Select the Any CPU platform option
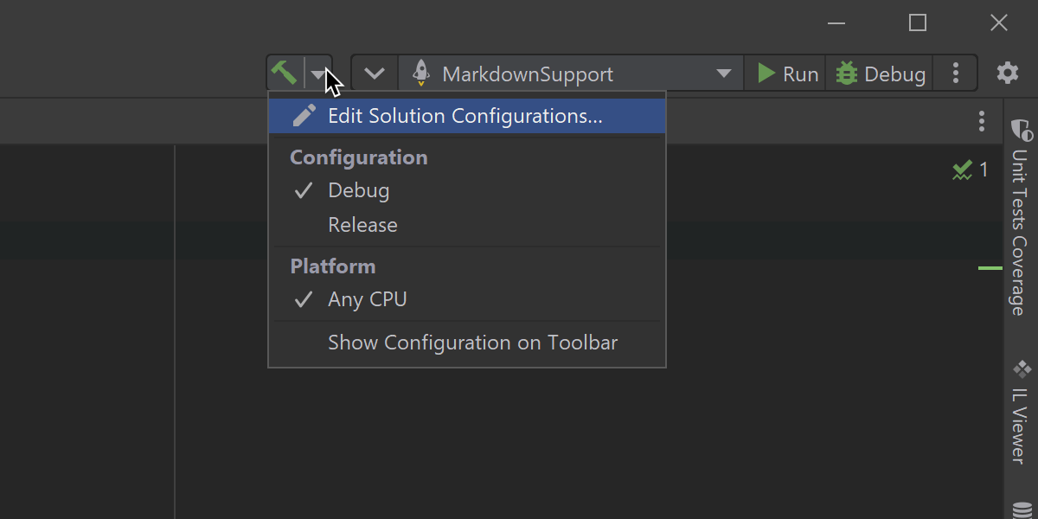1038x519 pixels. pos(368,300)
